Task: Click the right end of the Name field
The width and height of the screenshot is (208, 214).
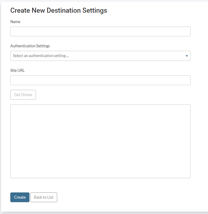Action: (x=187, y=32)
